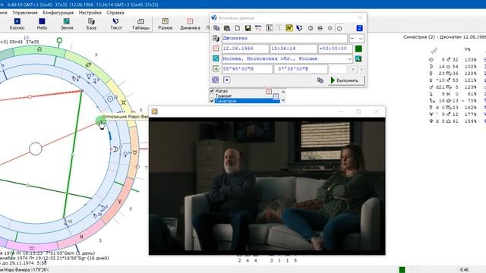Click the date field 12.06.1966
Image resolution: width=486 pixels, height=273 pixels.
pyautogui.click(x=245, y=49)
